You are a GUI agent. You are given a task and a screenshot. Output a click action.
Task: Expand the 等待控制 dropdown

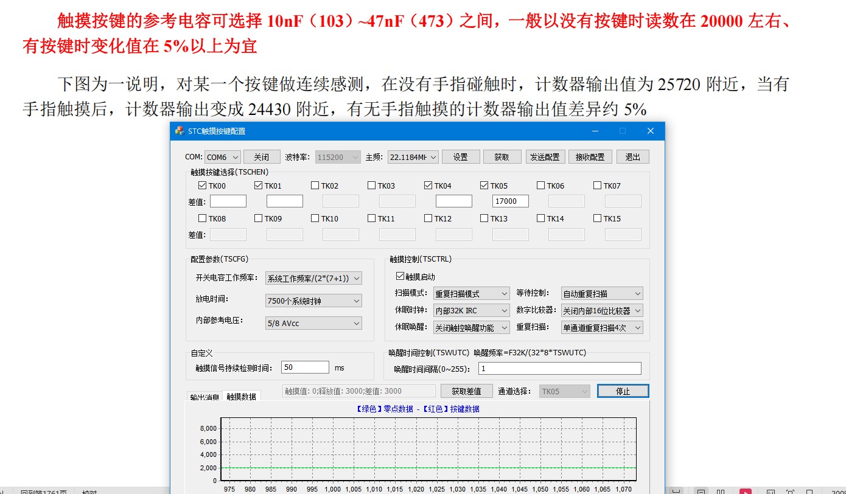tap(602, 294)
